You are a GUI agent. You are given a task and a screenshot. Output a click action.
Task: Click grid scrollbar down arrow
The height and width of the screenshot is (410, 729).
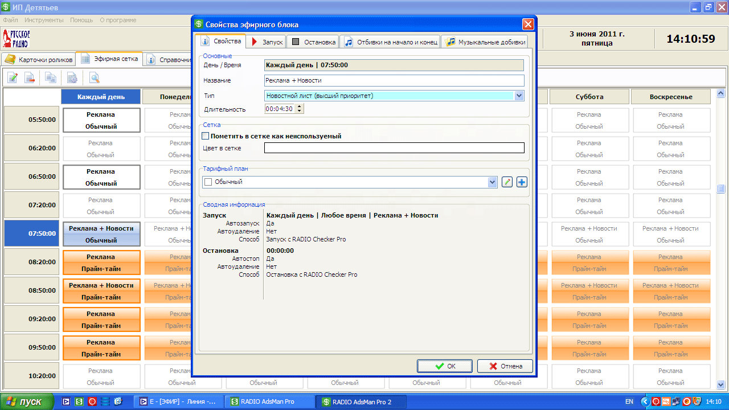click(720, 384)
